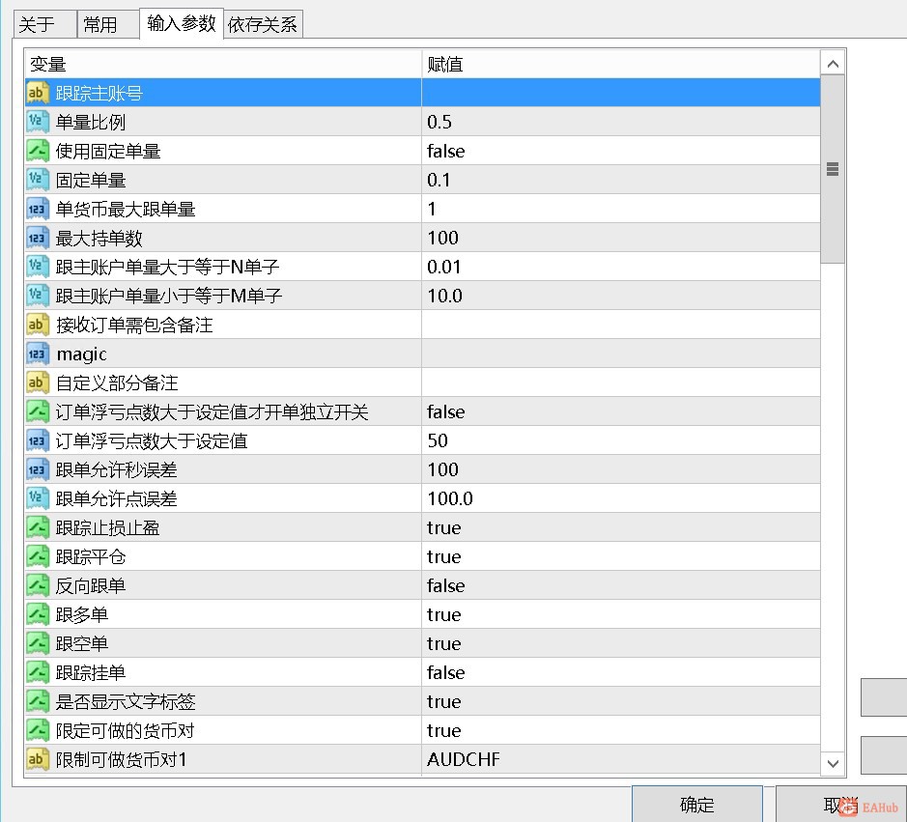Click the integer icon beside 订单浮亏点数大于设定值
907x822 pixels.
point(38,440)
